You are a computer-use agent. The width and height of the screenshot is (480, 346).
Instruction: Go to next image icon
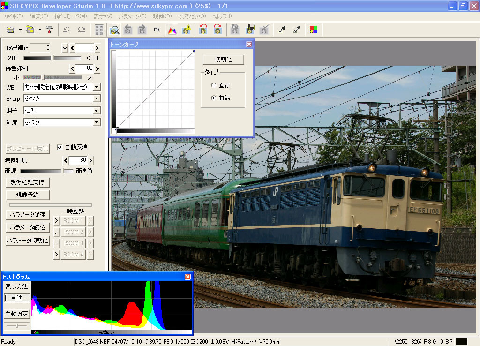142,30
